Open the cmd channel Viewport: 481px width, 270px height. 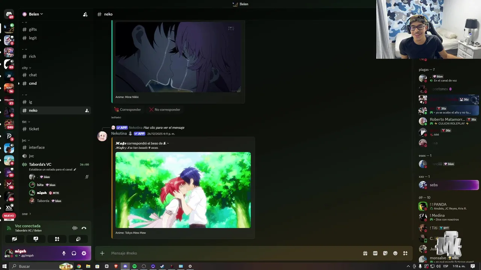[55, 83]
